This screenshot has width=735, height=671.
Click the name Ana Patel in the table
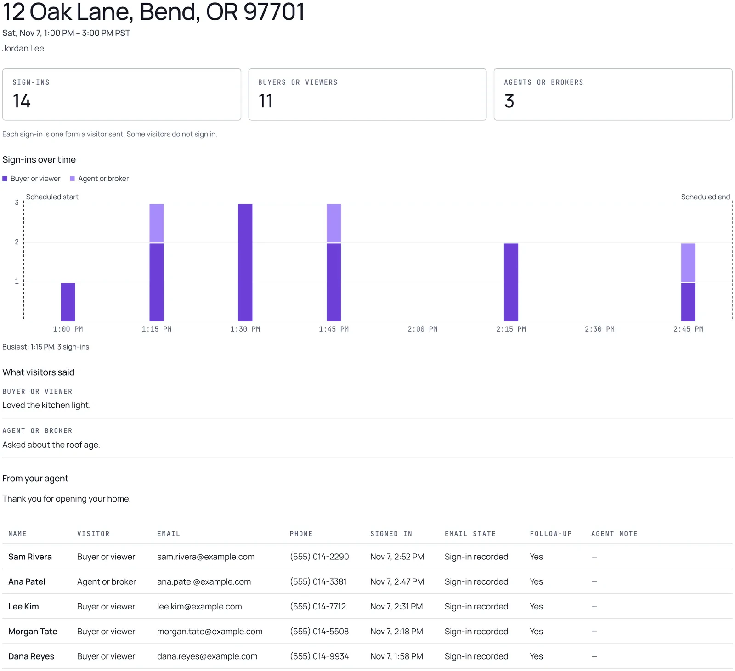[27, 581]
